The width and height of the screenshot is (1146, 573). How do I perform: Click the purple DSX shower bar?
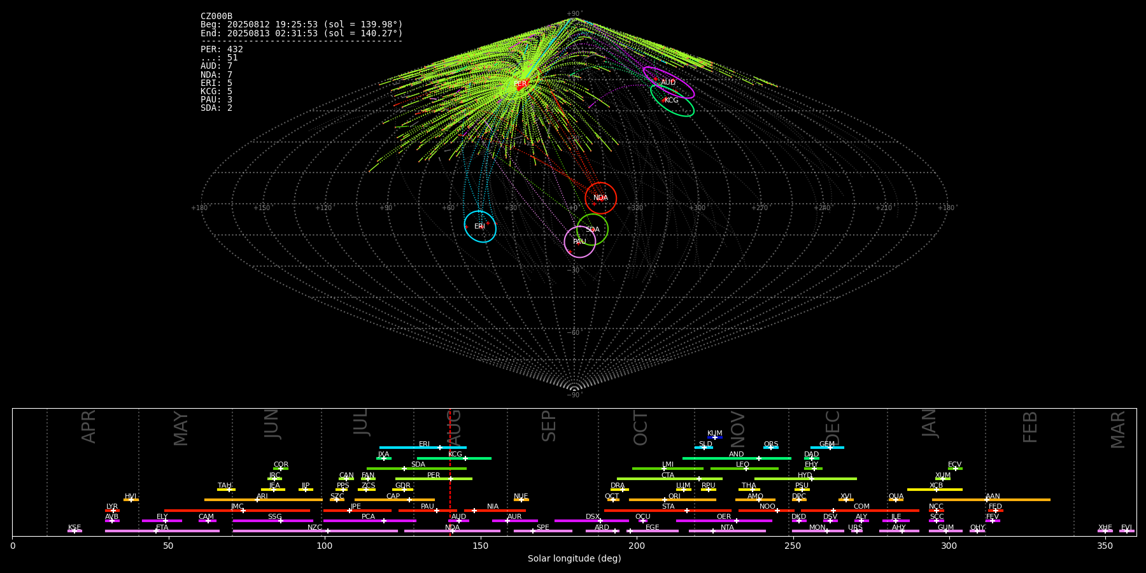coord(591,521)
